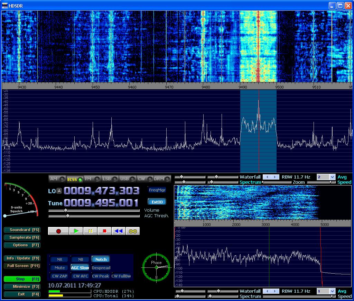Rewind the recording with blue arrows

(119, 231)
